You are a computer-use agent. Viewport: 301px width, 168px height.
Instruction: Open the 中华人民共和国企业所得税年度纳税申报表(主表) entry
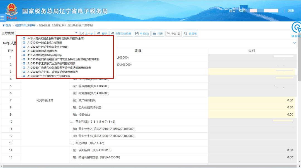pos(56,38)
